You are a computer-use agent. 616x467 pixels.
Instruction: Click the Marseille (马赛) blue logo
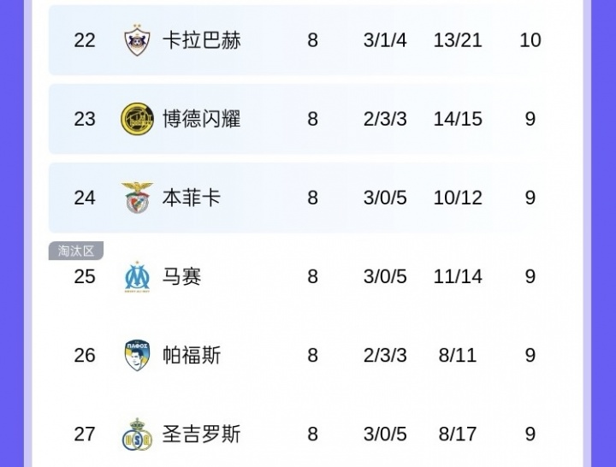[x=137, y=276]
